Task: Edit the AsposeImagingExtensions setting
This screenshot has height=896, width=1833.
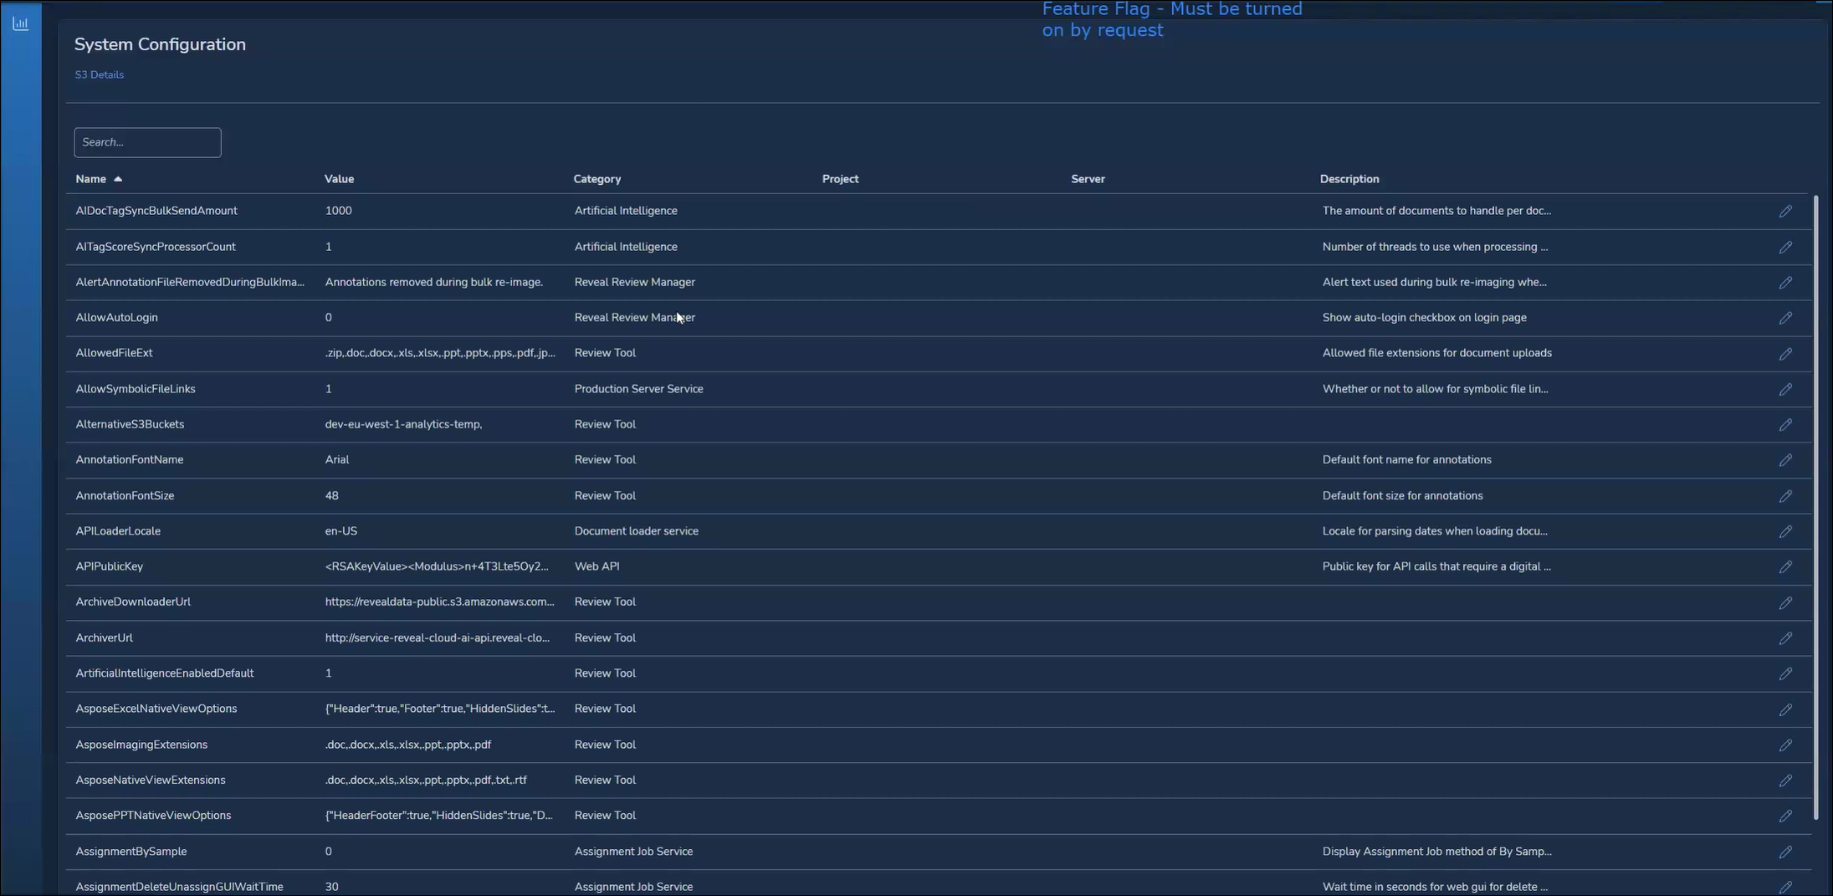Action: point(1785,745)
